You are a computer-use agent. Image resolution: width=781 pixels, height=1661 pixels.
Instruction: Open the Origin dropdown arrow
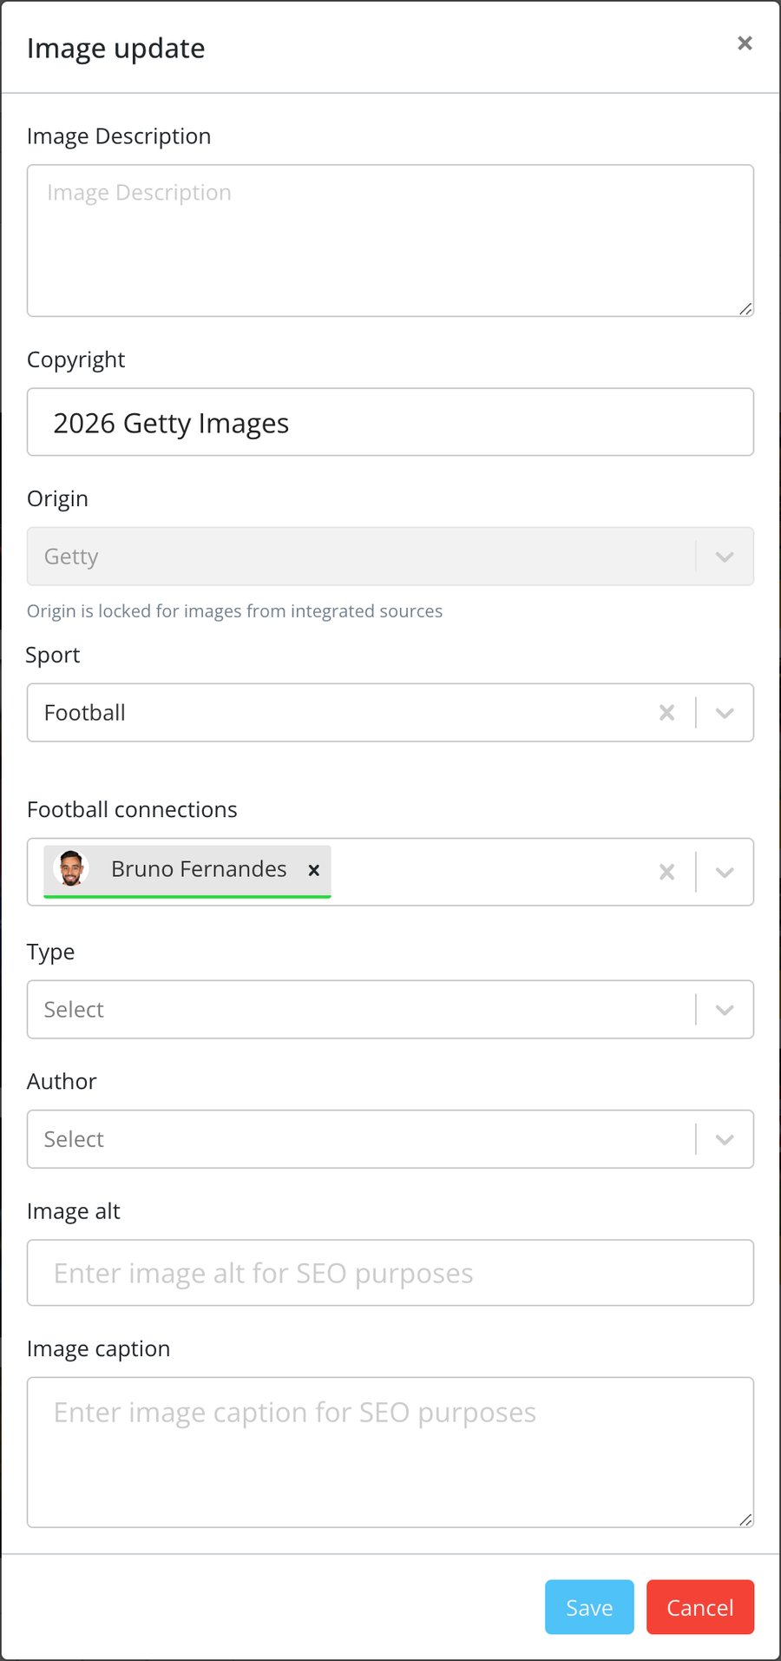tap(725, 557)
